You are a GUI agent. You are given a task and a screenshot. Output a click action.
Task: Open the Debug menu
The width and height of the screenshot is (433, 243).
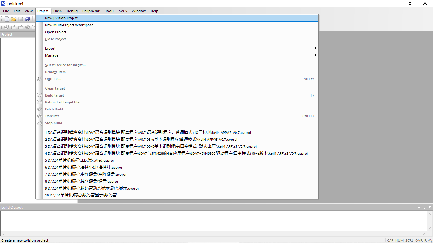pos(72,11)
